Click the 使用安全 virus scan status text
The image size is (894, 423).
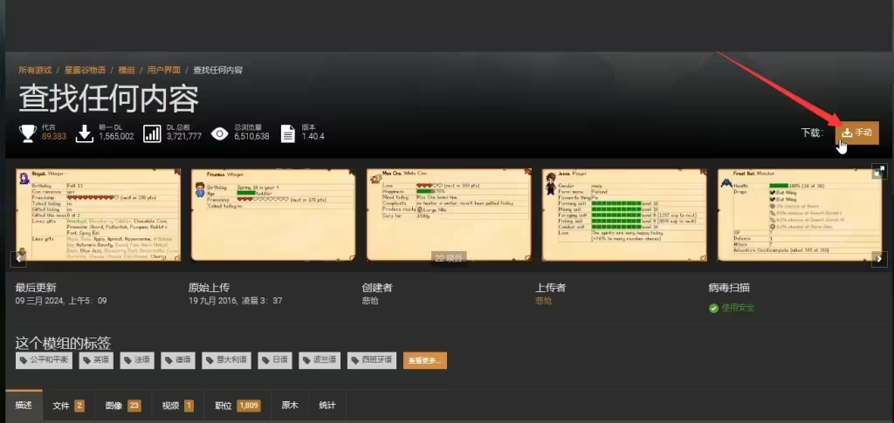click(x=738, y=308)
